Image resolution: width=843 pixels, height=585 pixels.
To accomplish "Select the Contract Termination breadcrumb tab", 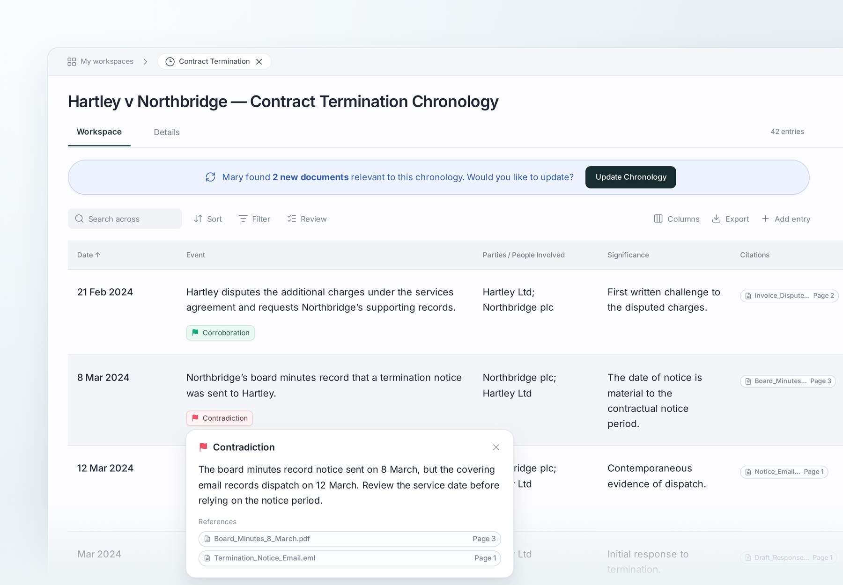I will click(x=214, y=62).
